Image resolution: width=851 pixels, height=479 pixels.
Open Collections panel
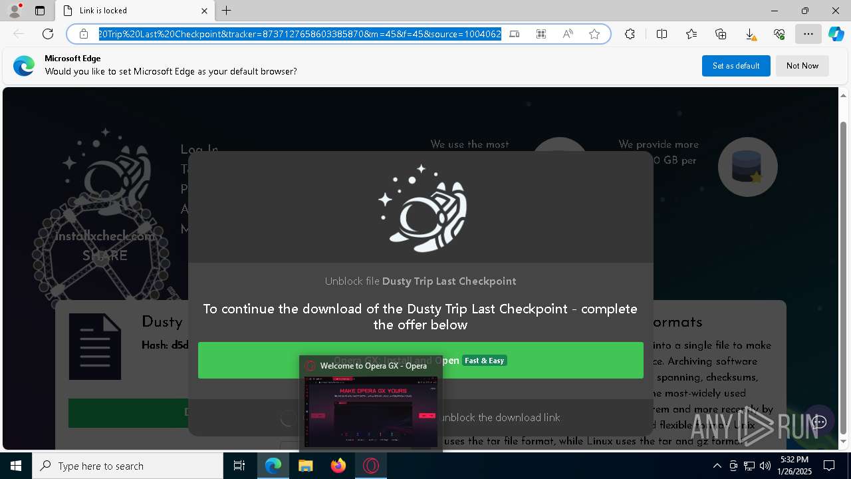coord(721,34)
